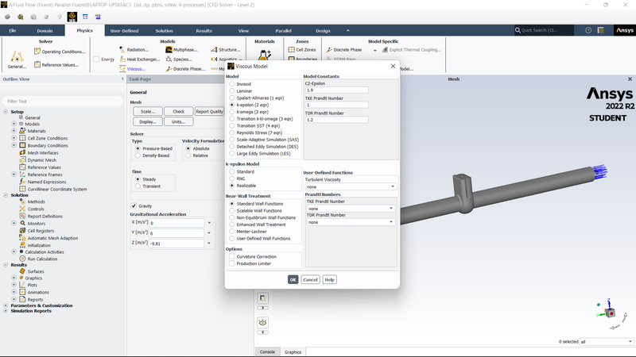This screenshot has width=636, height=357.
Task: Open the Turbulent Viscosity dropdown
Action: coord(351,186)
